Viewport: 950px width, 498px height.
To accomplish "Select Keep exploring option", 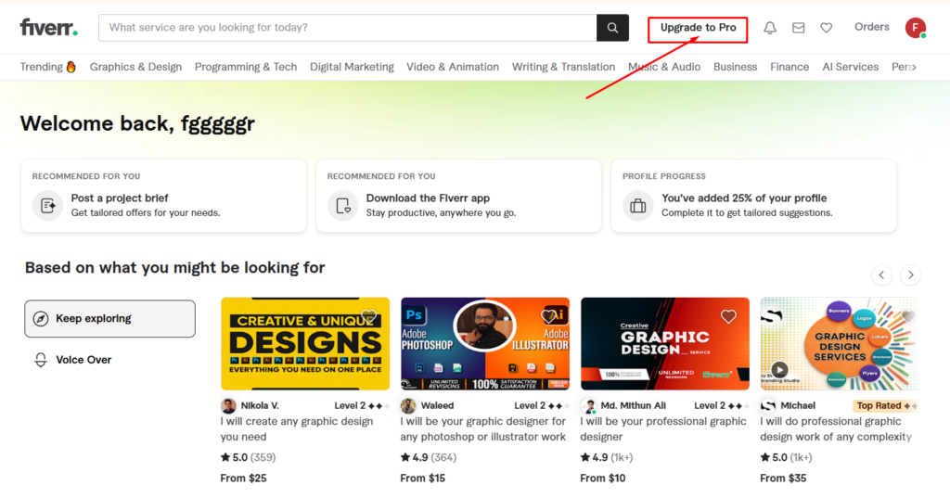I will pyautogui.click(x=109, y=319).
